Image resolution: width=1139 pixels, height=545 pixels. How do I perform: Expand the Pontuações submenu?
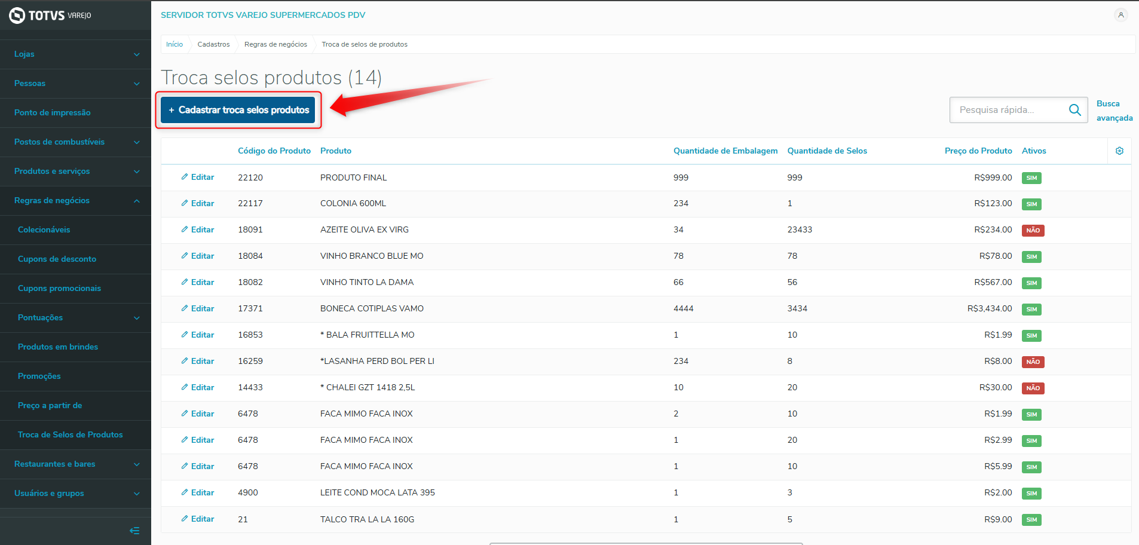click(x=75, y=317)
